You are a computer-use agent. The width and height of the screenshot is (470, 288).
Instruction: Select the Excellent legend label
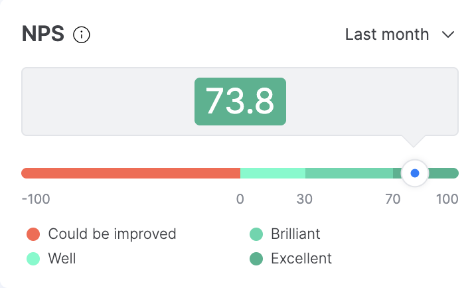click(x=301, y=258)
